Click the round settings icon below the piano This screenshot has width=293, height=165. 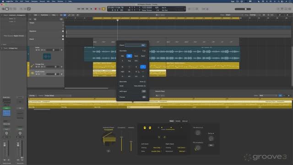(x=109, y=151)
